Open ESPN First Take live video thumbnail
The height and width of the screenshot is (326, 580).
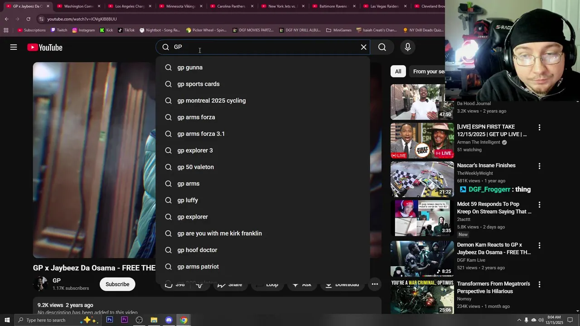(422, 140)
